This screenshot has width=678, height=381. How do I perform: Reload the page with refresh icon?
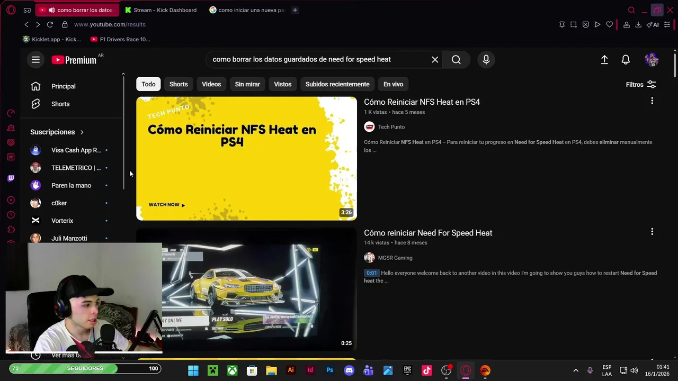tap(50, 24)
